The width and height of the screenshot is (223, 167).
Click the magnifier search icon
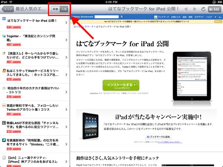click(x=122, y=17)
